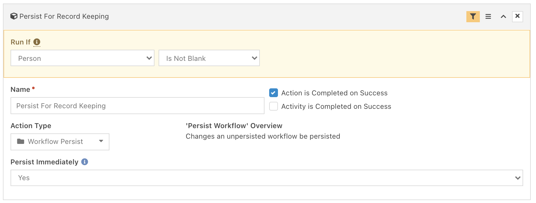Click the cube icon beside panel title
Screen dimensions: 536x203
[x=14, y=16]
